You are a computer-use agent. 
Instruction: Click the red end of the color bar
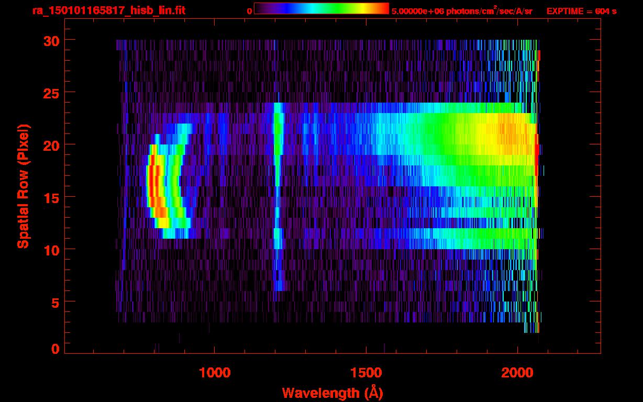[x=383, y=9]
